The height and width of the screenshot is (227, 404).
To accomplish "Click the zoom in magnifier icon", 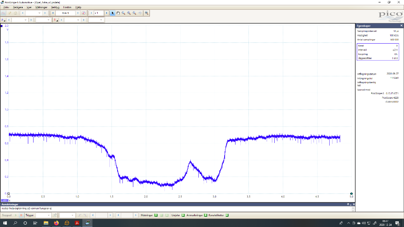I will coord(129,13).
